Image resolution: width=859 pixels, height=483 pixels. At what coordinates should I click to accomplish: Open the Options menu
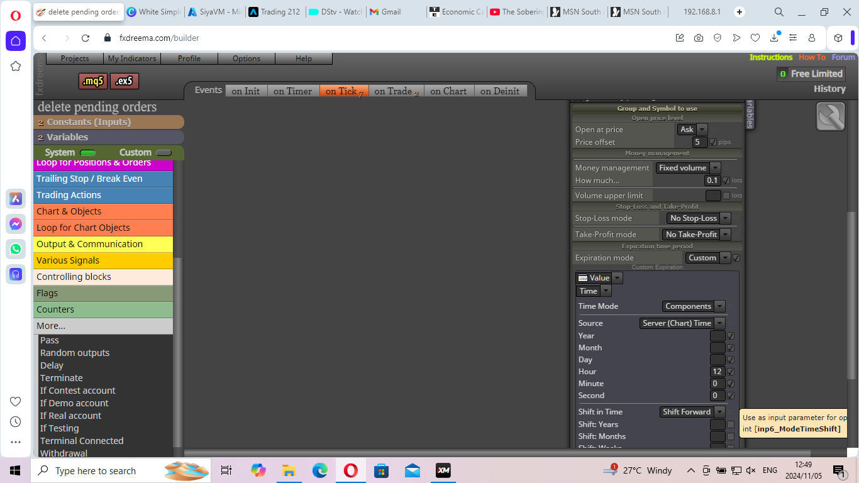247,58
